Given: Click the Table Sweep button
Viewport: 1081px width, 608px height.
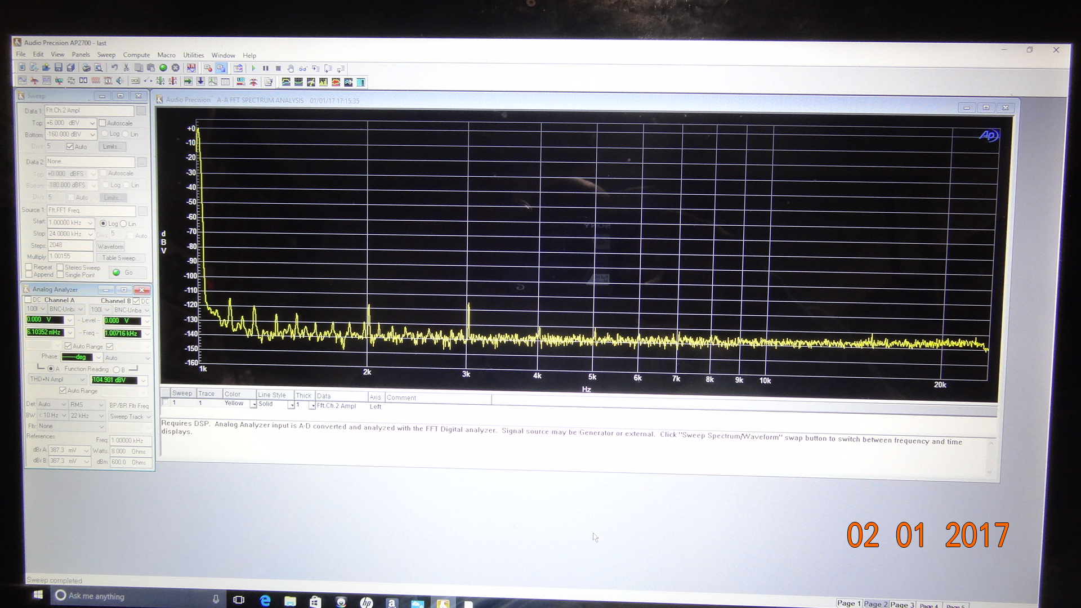Looking at the screenshot, I should (121, 258).
